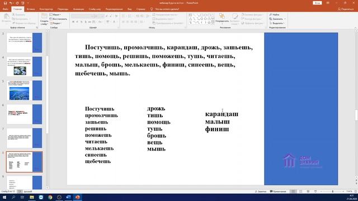The width and height of the screenshot is (358, 201).
Task: Click русский language indicator in status bar
Action: coord(27,192)
